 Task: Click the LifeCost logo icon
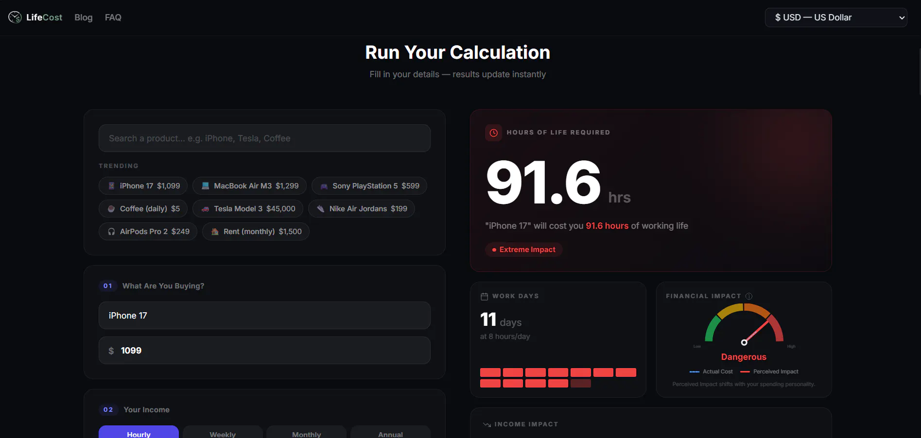click(15, 17)
